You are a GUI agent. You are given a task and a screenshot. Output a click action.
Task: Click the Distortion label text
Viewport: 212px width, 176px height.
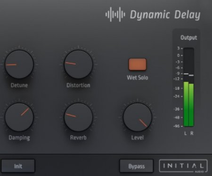pos(78,85)
